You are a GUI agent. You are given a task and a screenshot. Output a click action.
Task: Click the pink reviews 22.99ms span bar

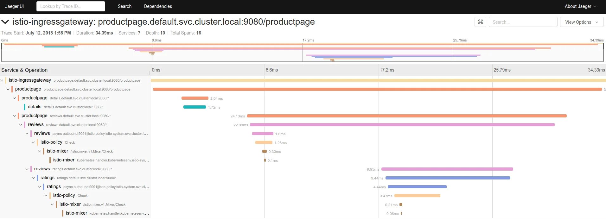pyautogui.click(x=402, y=125)
